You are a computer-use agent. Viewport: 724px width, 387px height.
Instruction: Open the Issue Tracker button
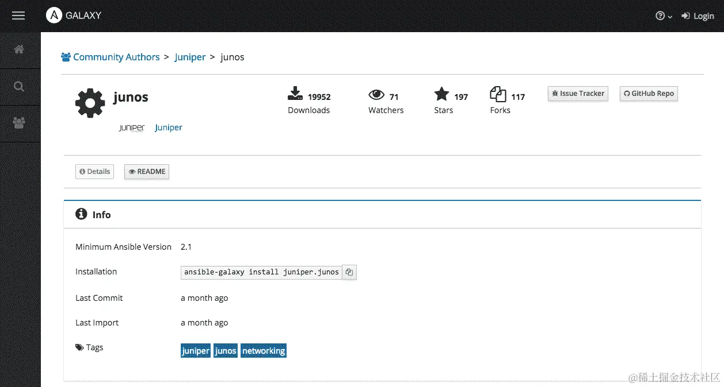(x=578, y=94)
